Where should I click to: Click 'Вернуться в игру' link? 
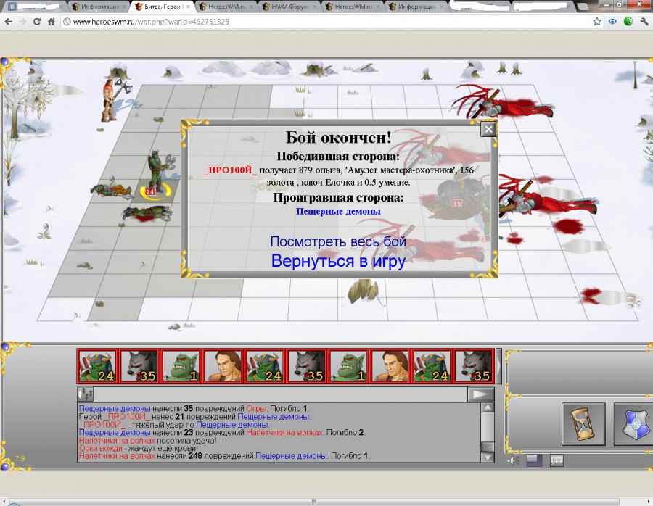[x=338, y=261]
